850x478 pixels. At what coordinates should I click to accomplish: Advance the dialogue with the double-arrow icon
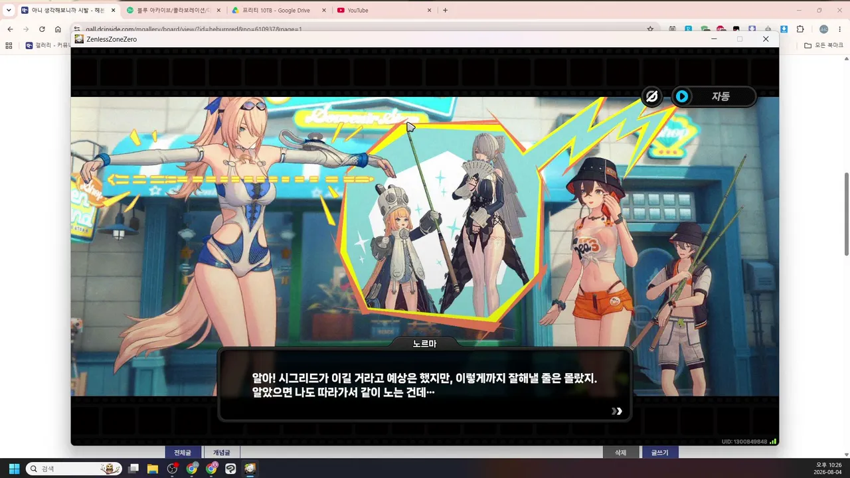click(x=618, y=411)
